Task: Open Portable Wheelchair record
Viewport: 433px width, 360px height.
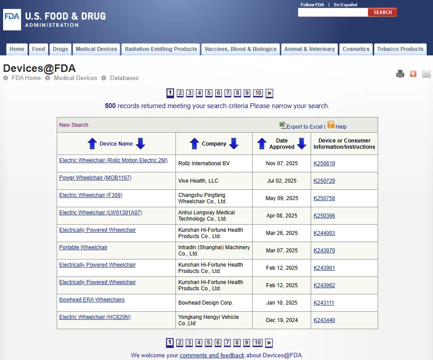Action: 83,247
